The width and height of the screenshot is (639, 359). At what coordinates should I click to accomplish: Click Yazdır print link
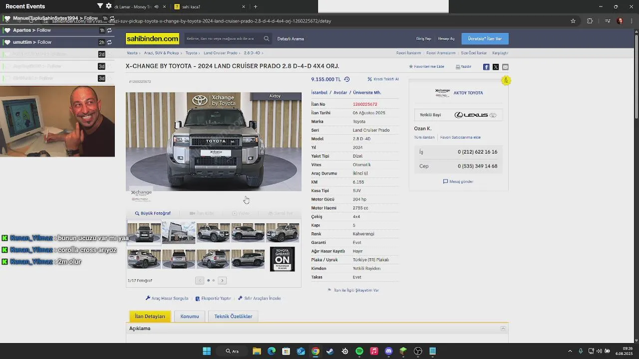pyautogui.click(x=463, y=67)
